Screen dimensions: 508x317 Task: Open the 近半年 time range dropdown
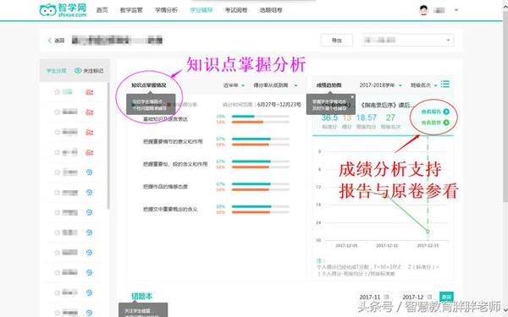234,85
